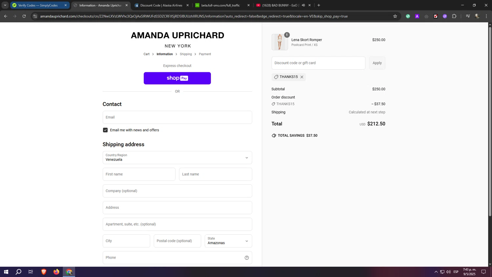Open the profile avatar in Chrome toolbar
This screenshot has width=492, height=277.
point(477,16)
